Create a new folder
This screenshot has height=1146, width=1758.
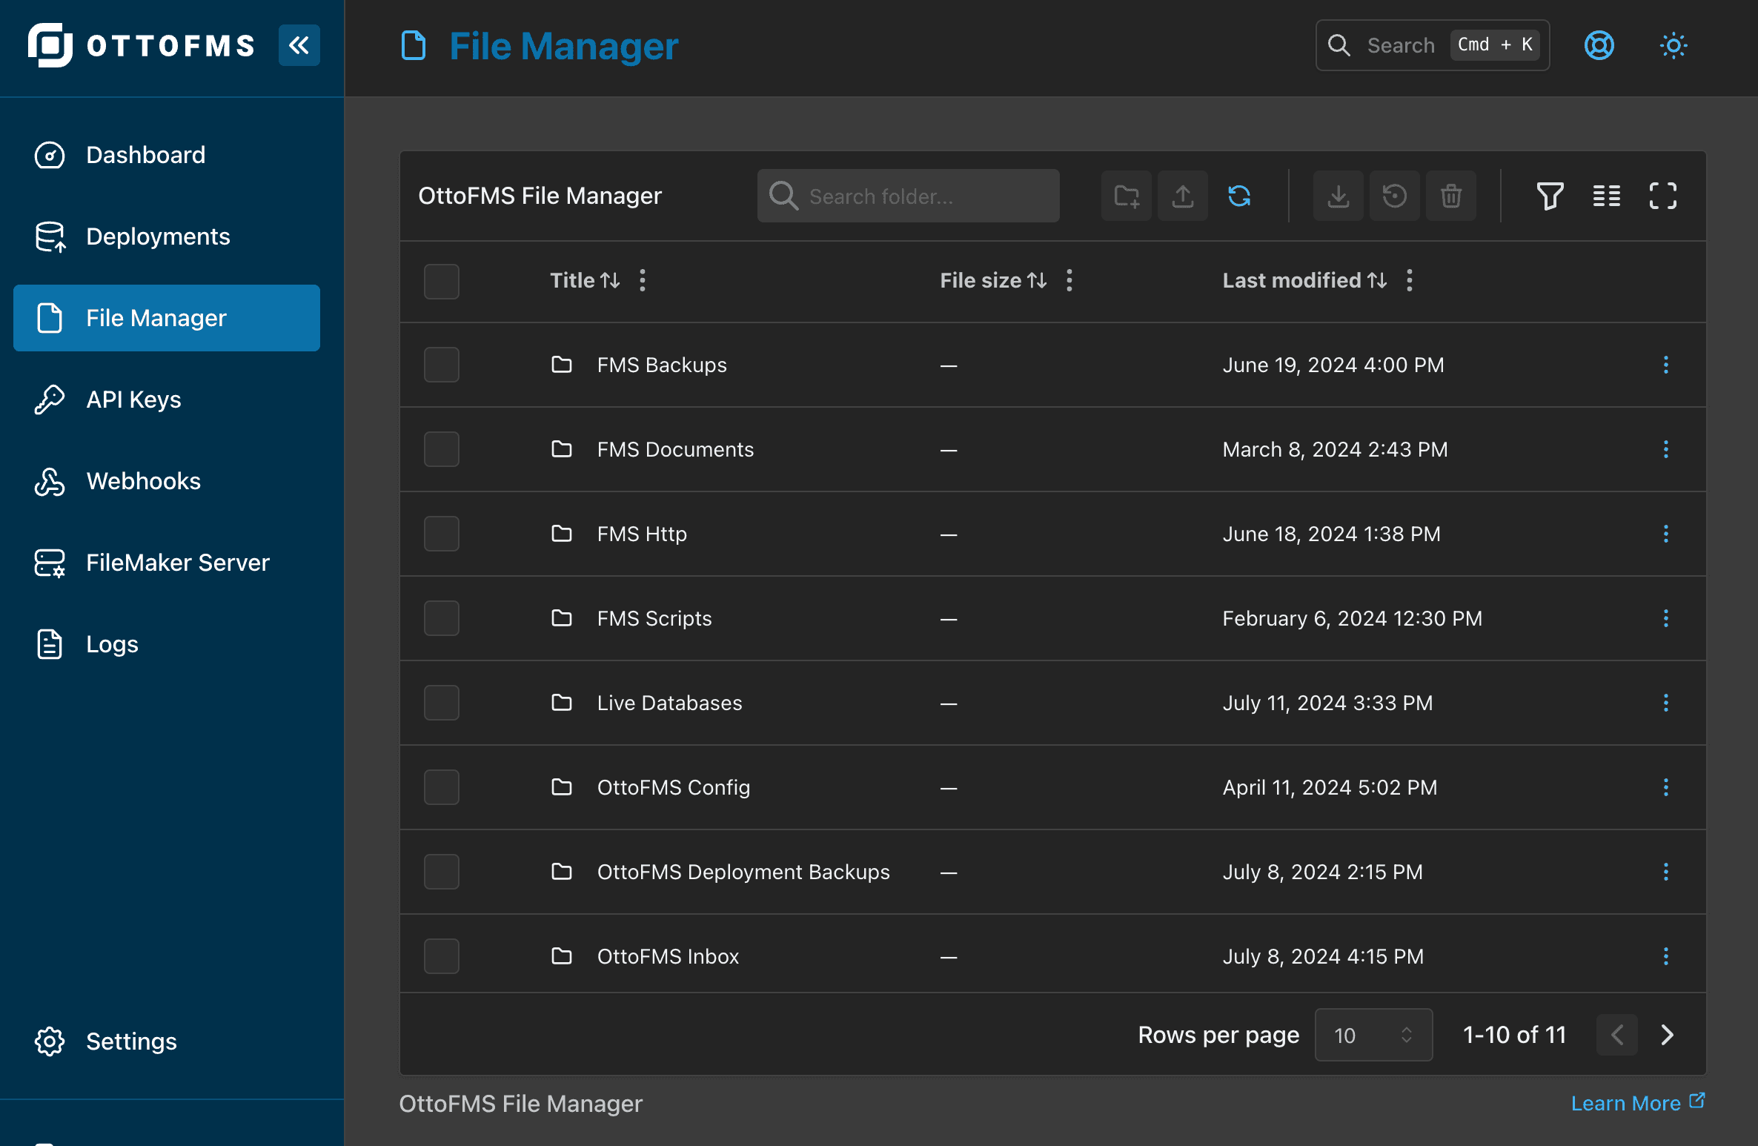(x=1126, y=196)
